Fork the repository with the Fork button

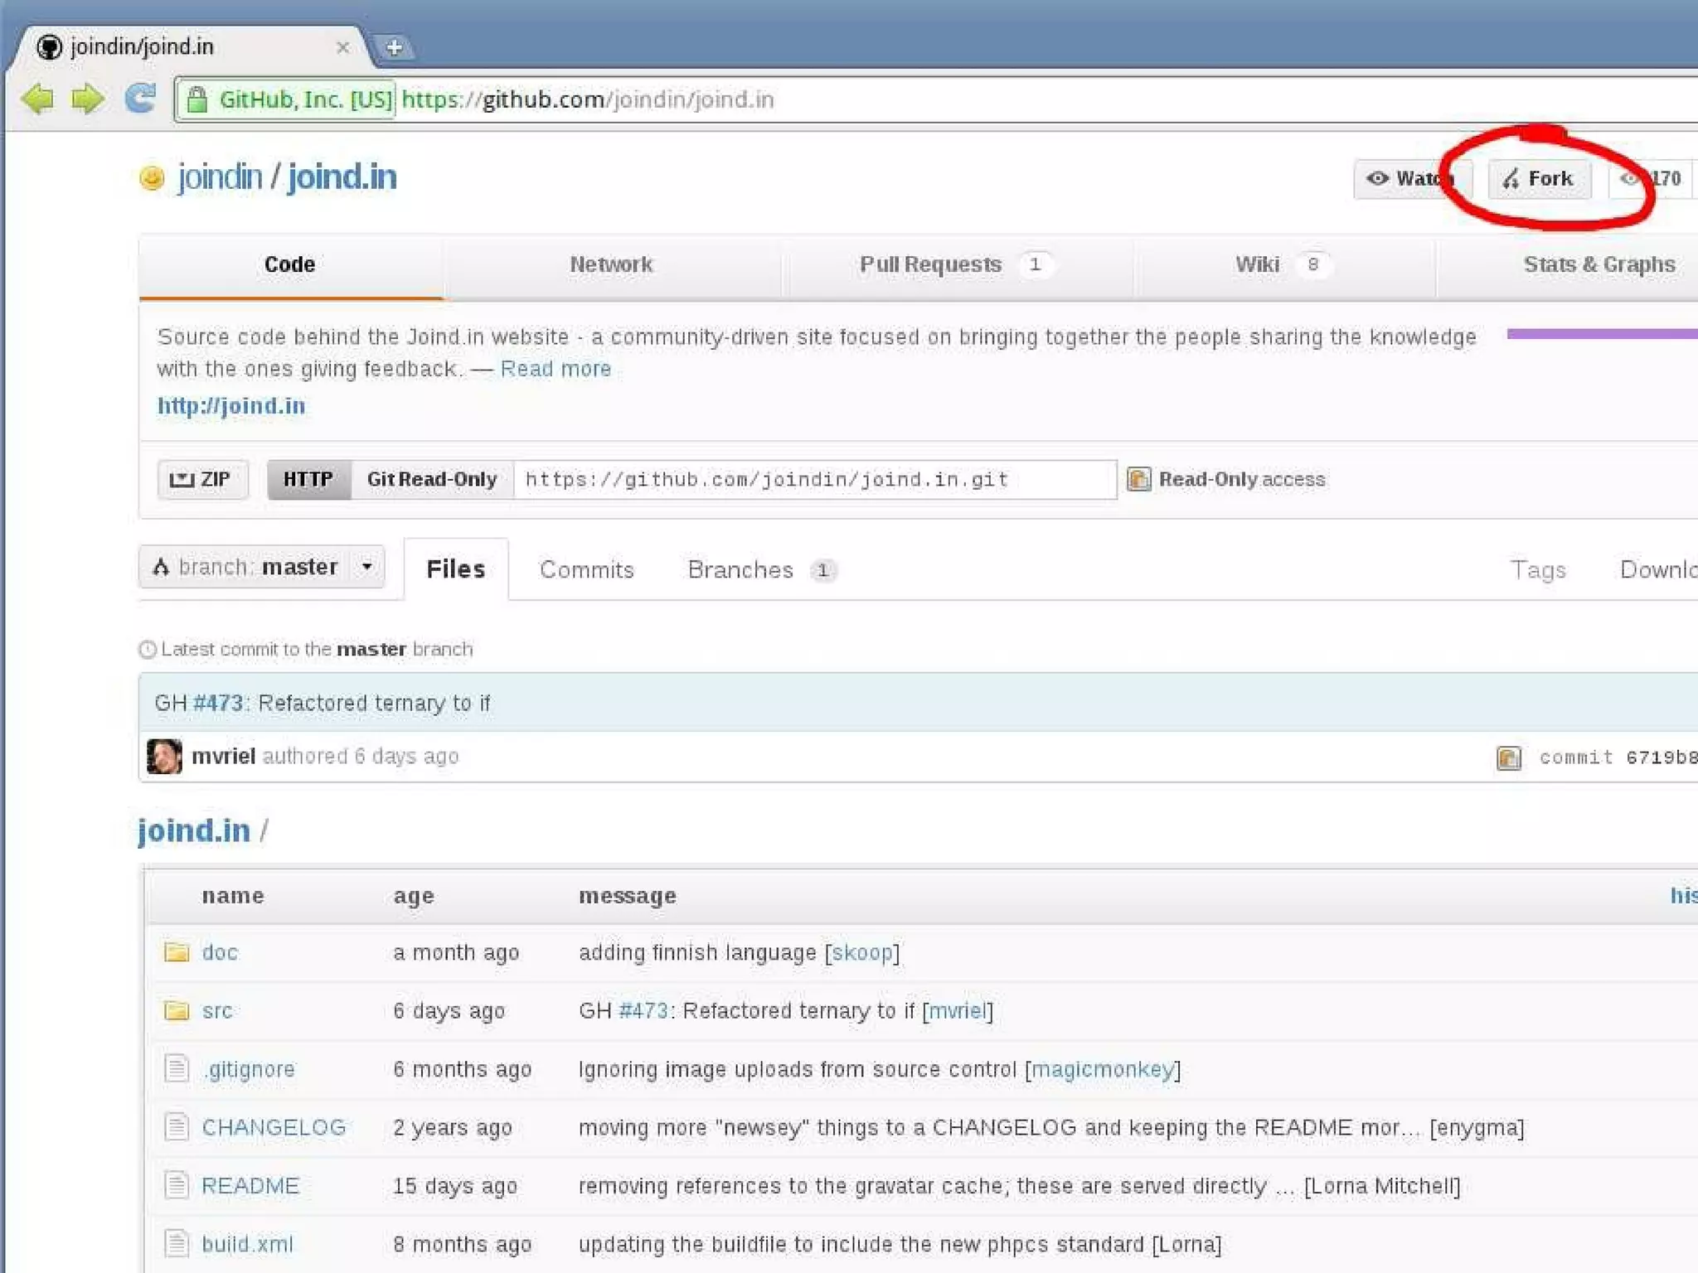point(1539,179)
